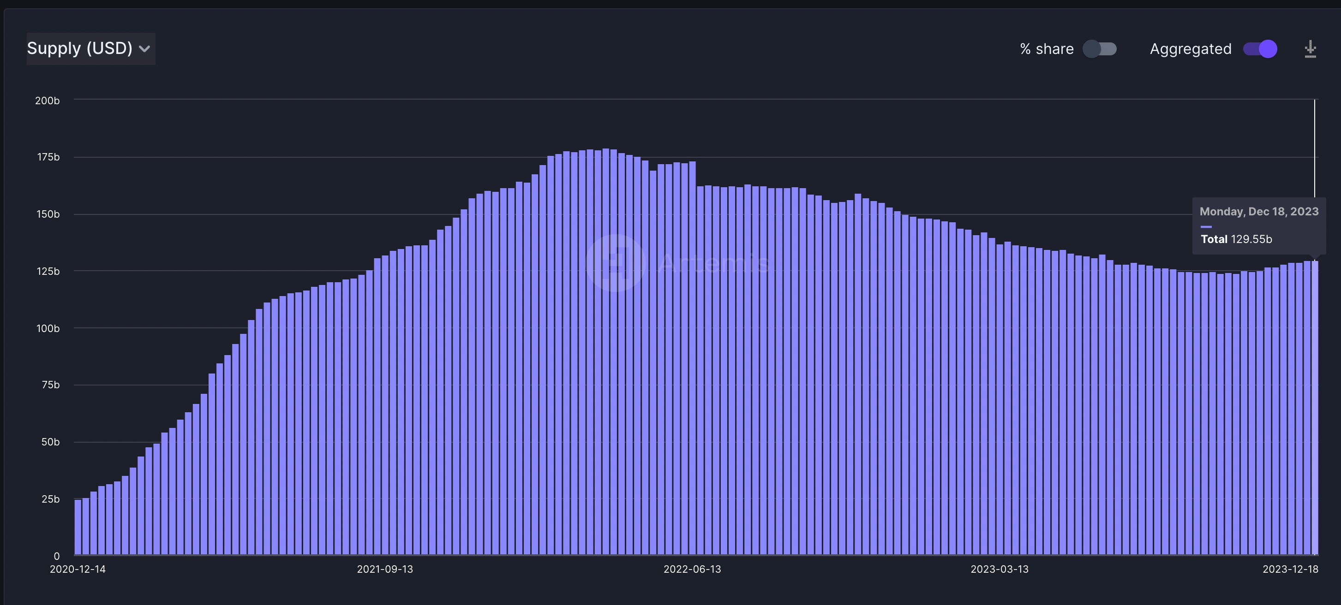Toggle the % share switch on
Viewport: 1341px width, 605px height.
[x=1100, y=48]
